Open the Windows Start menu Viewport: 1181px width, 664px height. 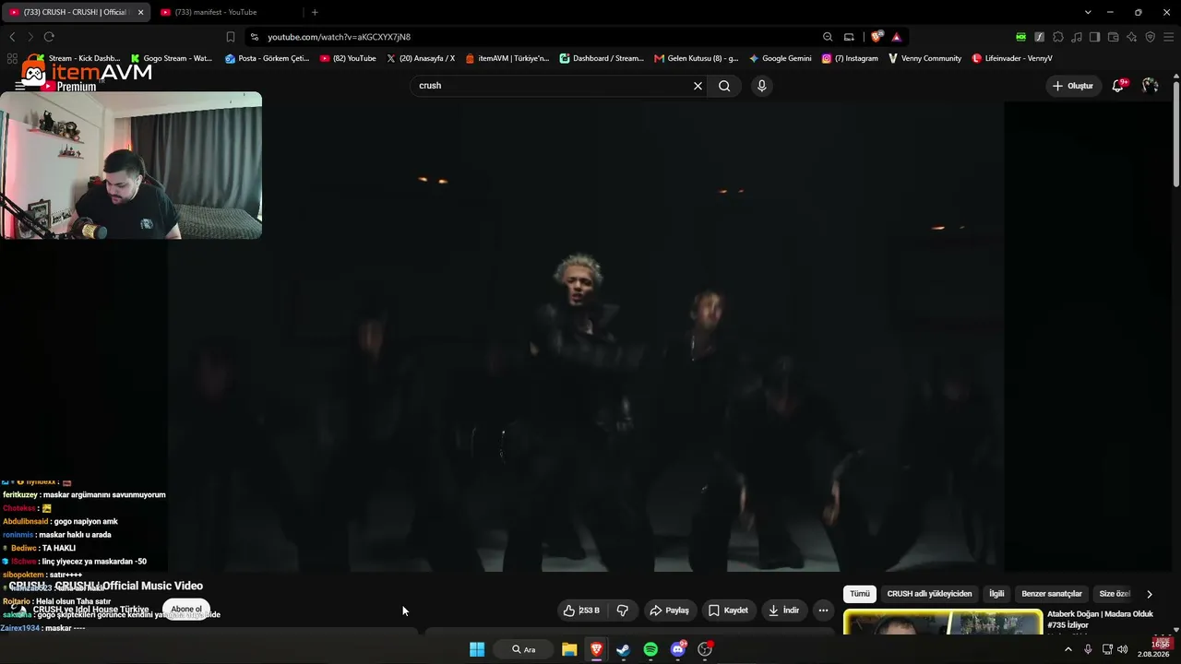pos(477,649)
